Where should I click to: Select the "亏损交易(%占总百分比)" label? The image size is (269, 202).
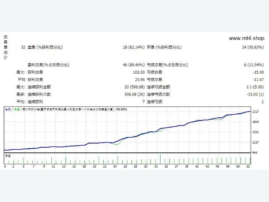167,65
